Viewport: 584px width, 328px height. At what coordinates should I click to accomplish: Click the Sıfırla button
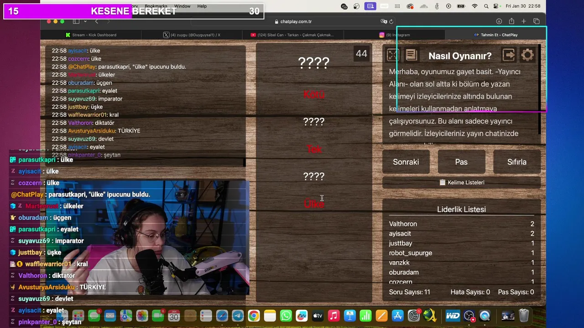pos(517,162)
